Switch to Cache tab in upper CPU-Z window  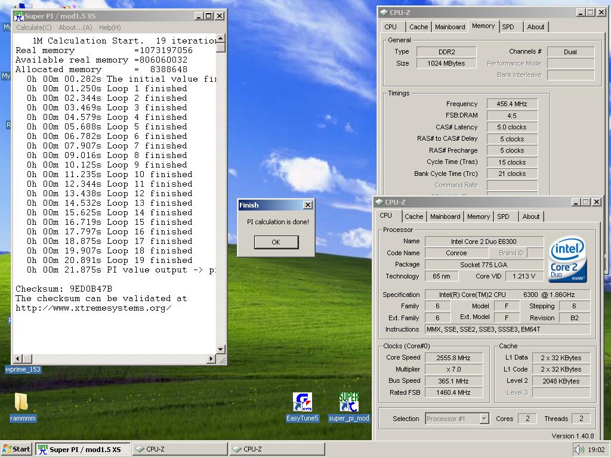click(x=418, y=27)
